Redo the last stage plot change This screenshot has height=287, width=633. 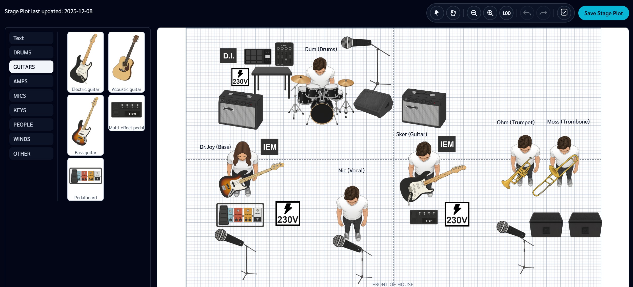tap(543, 13)
